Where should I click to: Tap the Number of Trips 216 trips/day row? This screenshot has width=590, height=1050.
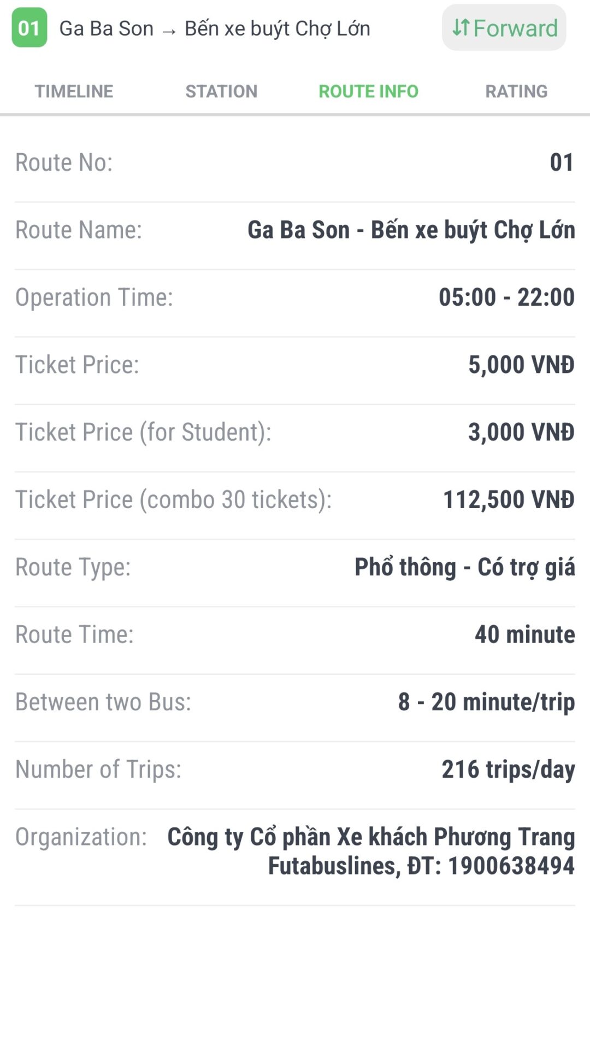click(x=295, y=769)
